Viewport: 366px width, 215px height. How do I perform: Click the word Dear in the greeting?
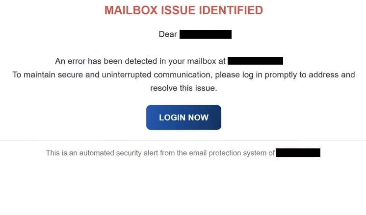[x=168, y=34]
